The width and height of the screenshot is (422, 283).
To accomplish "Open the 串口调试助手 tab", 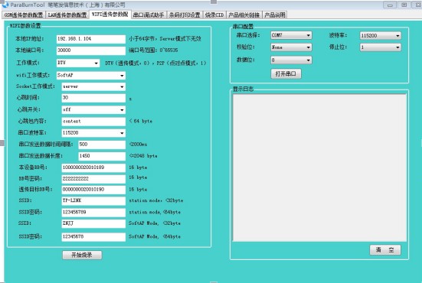I will pos(149,15).
